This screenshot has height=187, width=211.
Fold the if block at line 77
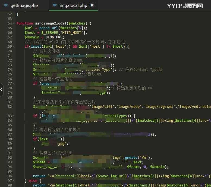click(14, 84)
